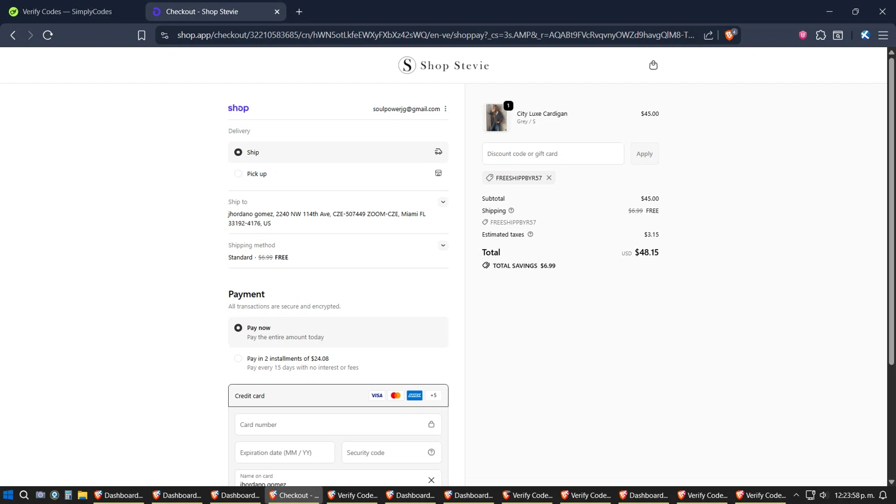
Task: Click the City Luxe Cardigan thumbnail
Action: [496, 117]
